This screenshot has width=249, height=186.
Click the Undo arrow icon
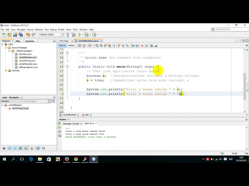click(28, 34)
